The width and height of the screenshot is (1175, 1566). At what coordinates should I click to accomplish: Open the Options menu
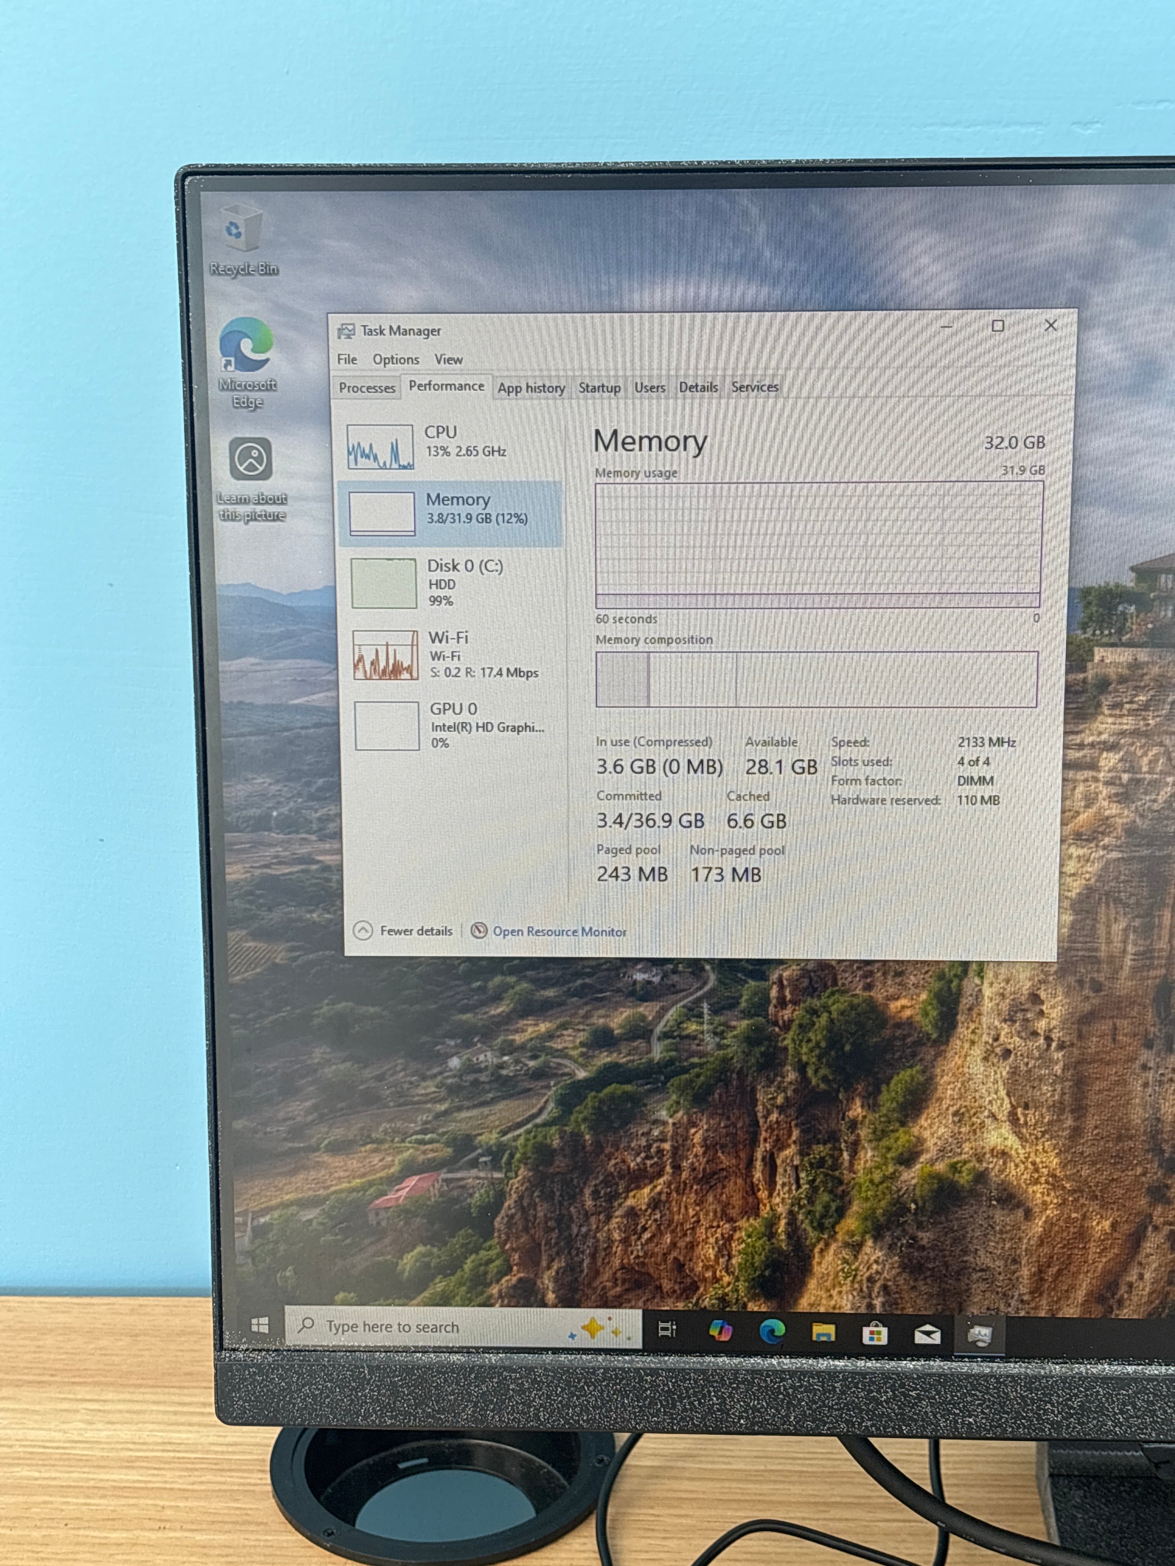tap(396, 360)
